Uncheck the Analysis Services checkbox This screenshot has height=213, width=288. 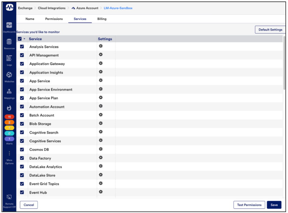22,46
